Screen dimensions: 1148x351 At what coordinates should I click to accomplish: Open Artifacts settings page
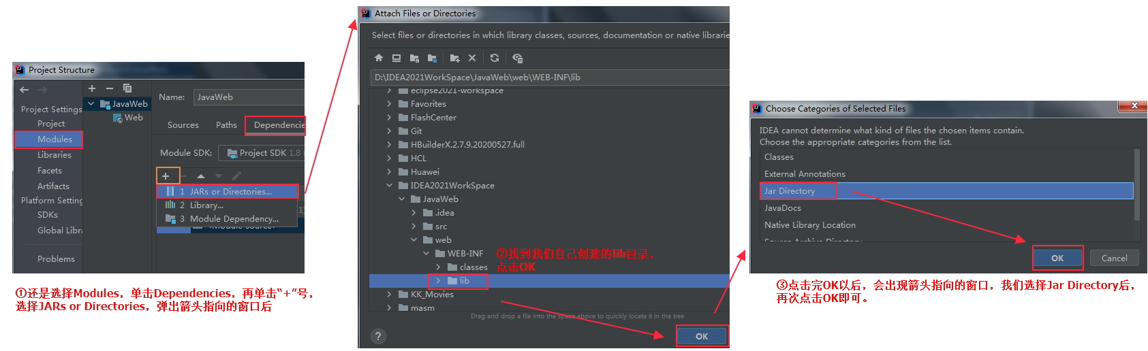click(53, 186)
